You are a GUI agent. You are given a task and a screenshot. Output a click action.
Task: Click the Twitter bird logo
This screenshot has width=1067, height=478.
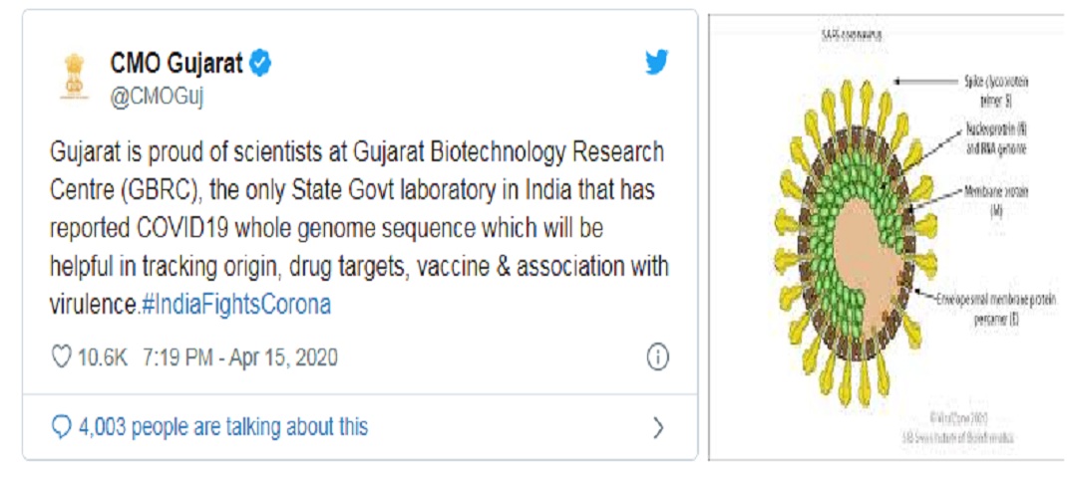[x=657, y=63]
